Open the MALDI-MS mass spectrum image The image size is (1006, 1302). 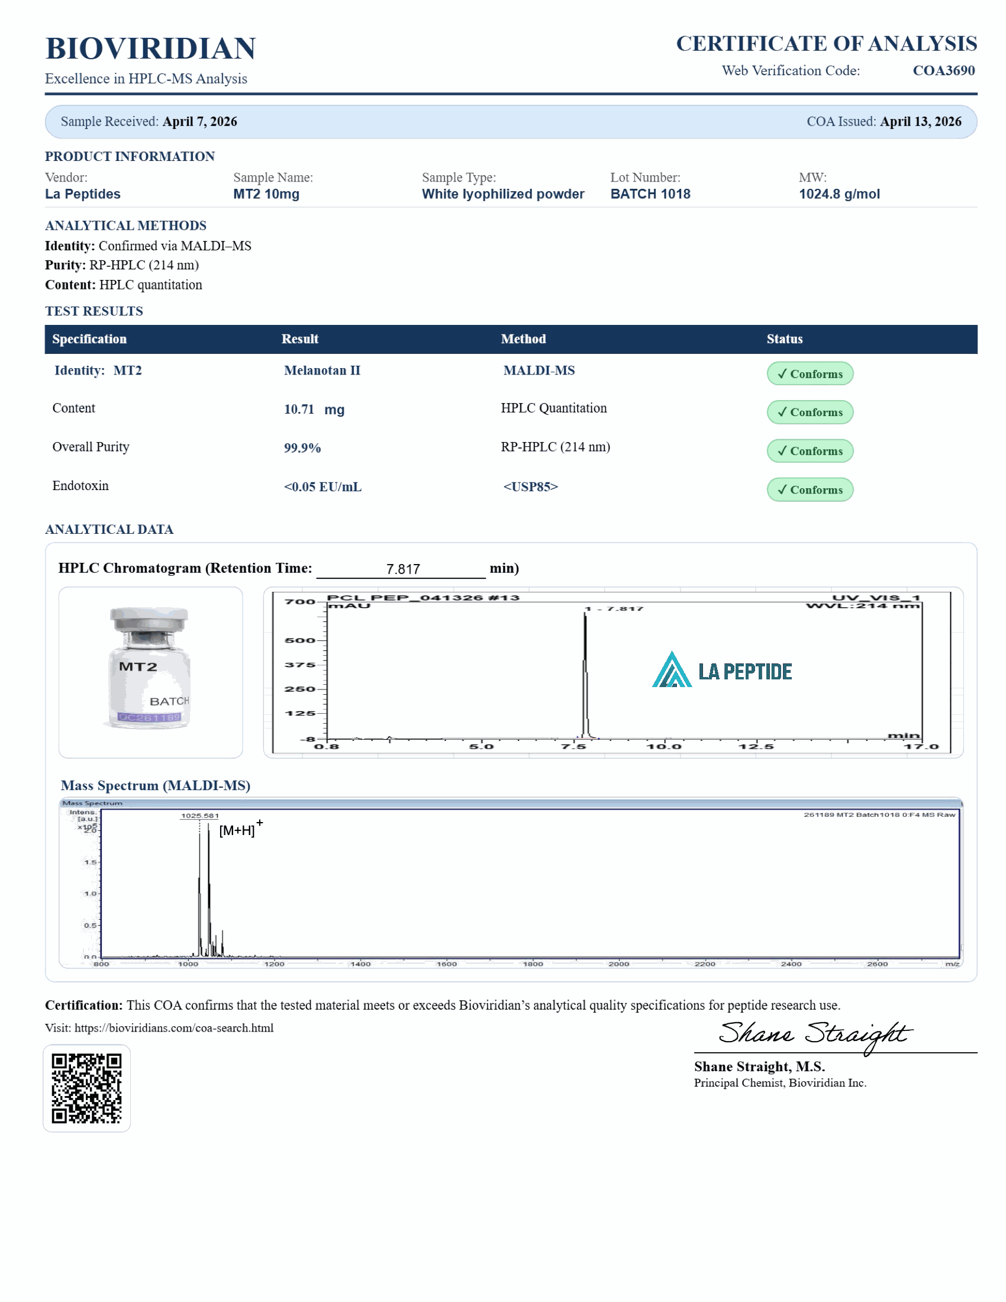click(511, 882)
